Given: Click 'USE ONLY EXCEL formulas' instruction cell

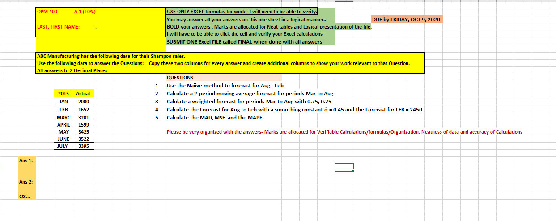Looking at the screenshot, I should (242, 11).
